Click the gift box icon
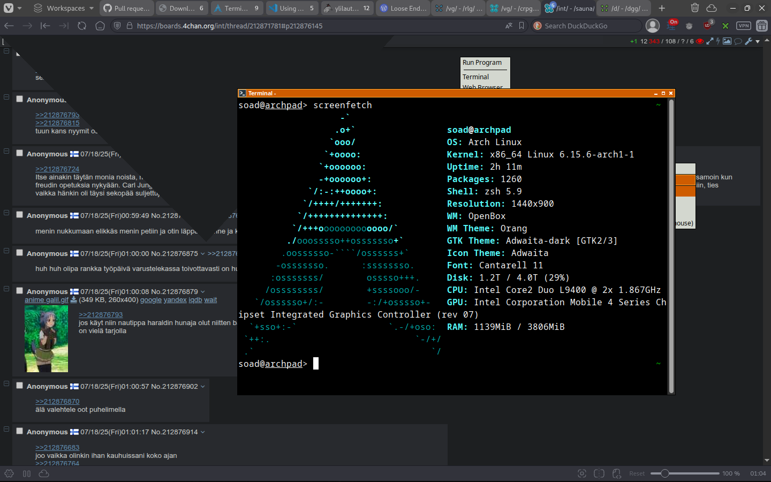Image resolution: width=771 pixels, height=482 pixels. point(762,26)
